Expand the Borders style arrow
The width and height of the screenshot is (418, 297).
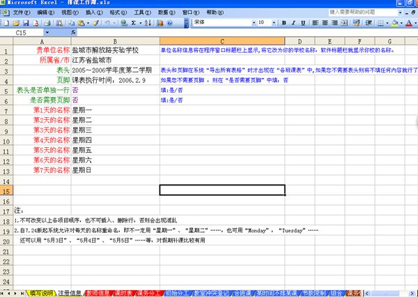[x=387, y=23]
